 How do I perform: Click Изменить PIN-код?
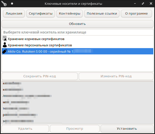[x=116, y=76]
